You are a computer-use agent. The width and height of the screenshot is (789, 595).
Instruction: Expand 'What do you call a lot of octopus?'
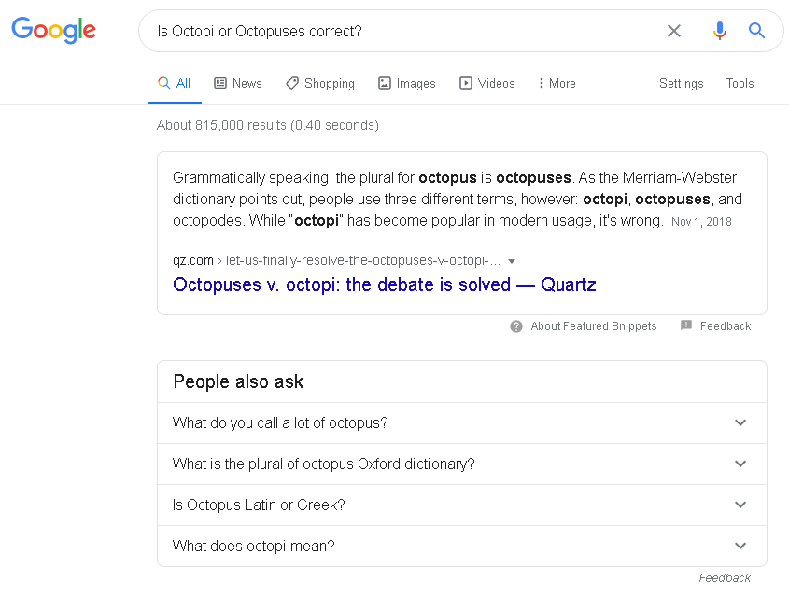pos(740,422)
